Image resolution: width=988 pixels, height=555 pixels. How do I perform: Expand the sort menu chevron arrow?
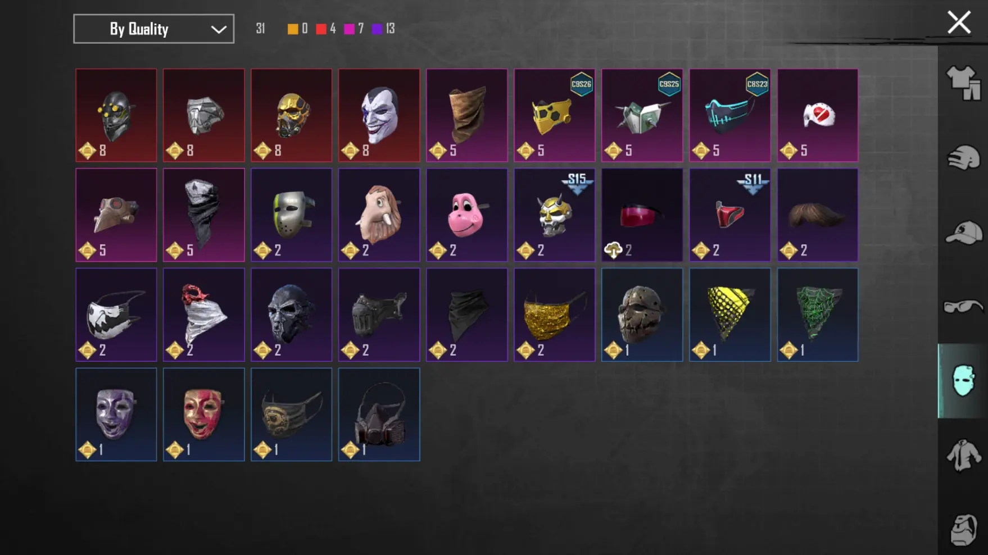click(x=219, y=29)
